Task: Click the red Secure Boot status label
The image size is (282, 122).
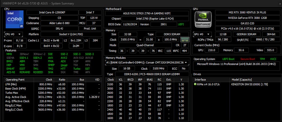Action: (x=248, y=59)
